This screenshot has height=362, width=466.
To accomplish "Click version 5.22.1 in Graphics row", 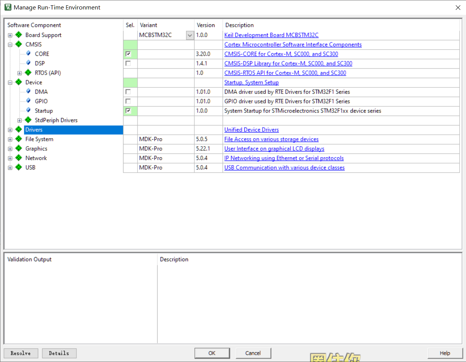I will (203, 148).
